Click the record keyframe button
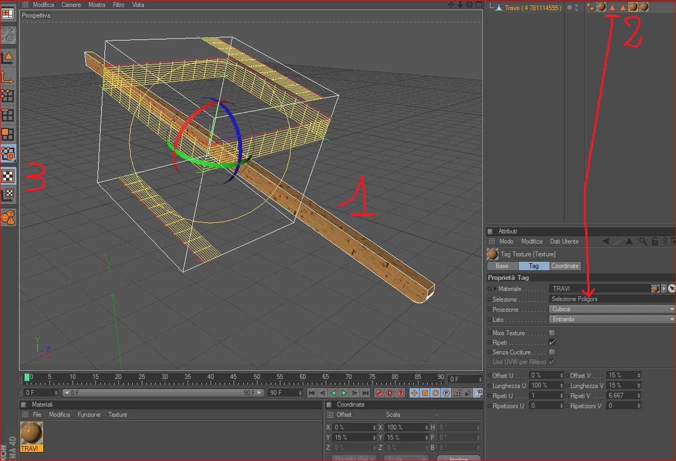The image size is (676, 461). click(x=379, y=393)
